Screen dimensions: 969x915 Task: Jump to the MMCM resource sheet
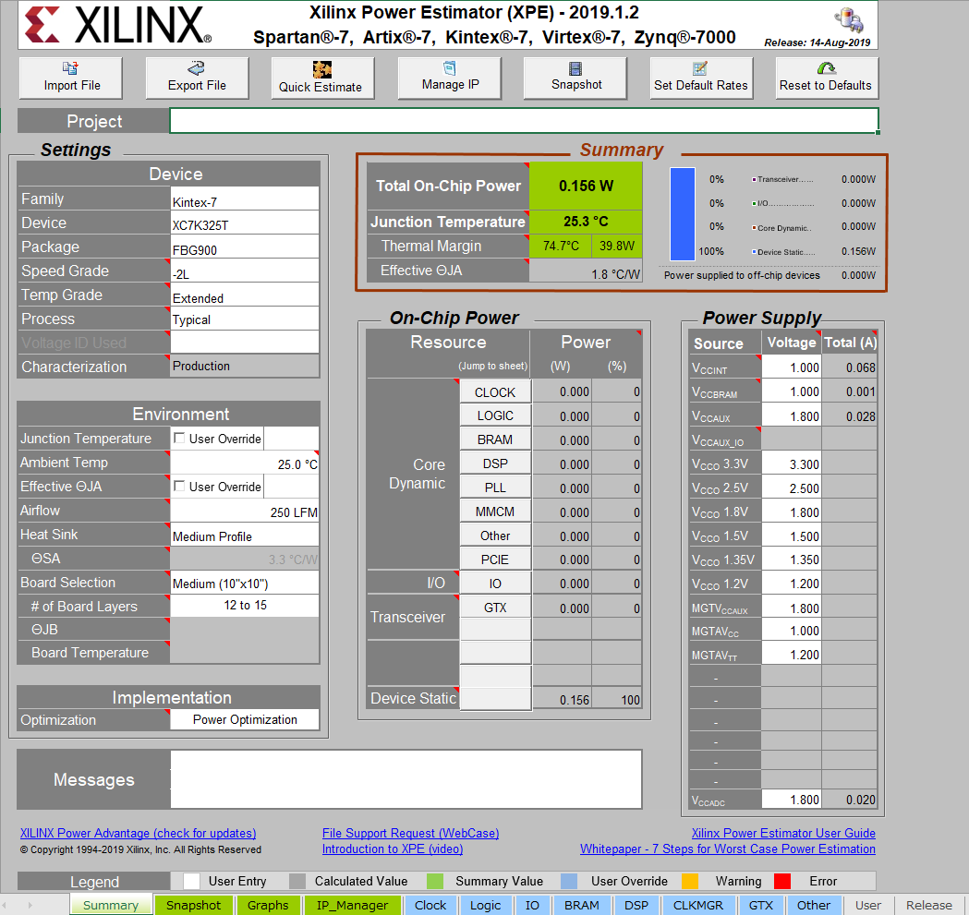(495, 512)
